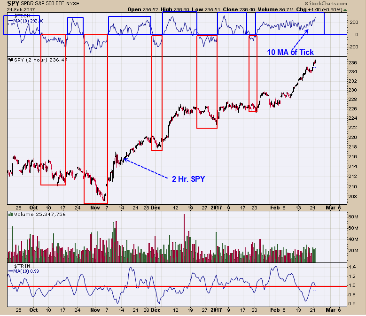Click the bar icon beside the Volume label
Image resolution: width=366 pixels, height=316 pixels.
click(10, 214)
